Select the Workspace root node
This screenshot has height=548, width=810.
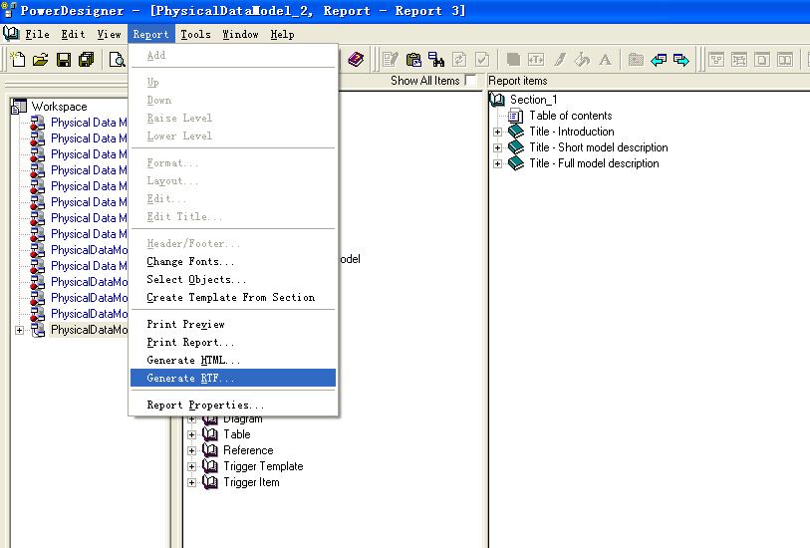coord(59,107)
